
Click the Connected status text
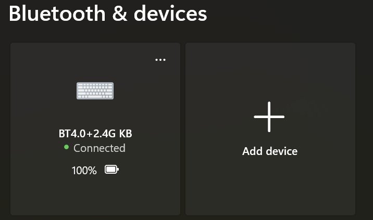pos(99,148)
